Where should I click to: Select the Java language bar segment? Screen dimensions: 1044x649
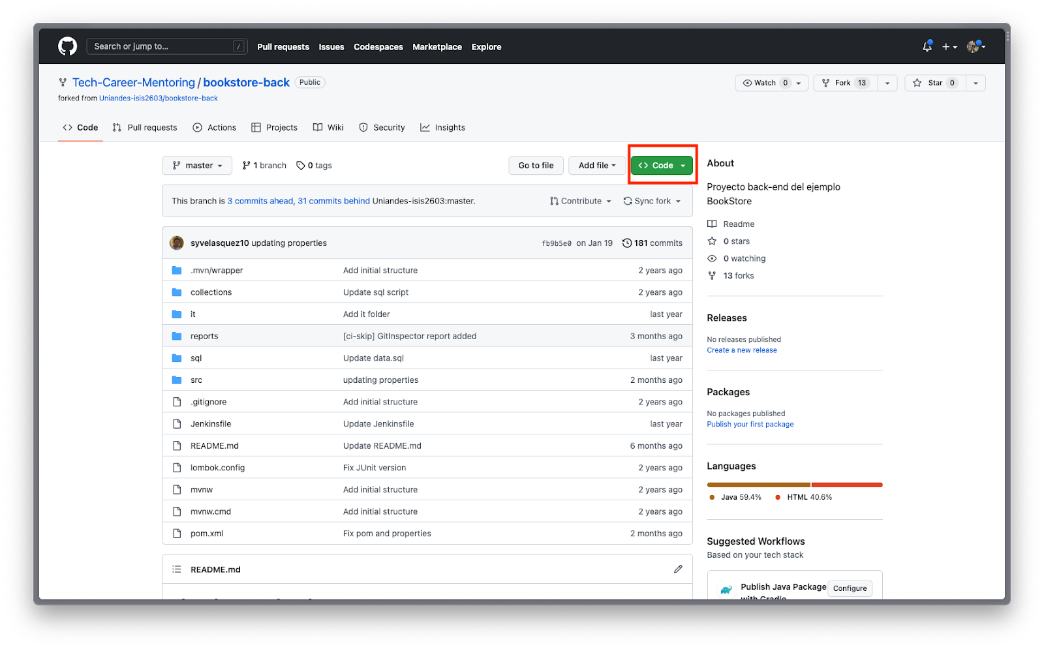point(759,485)
